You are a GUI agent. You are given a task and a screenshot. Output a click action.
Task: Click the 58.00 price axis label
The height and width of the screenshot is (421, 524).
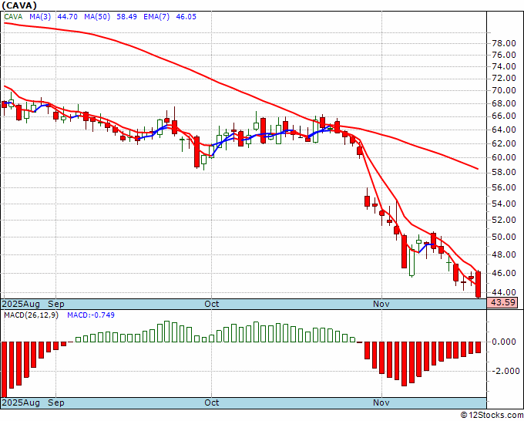[504, 173]
